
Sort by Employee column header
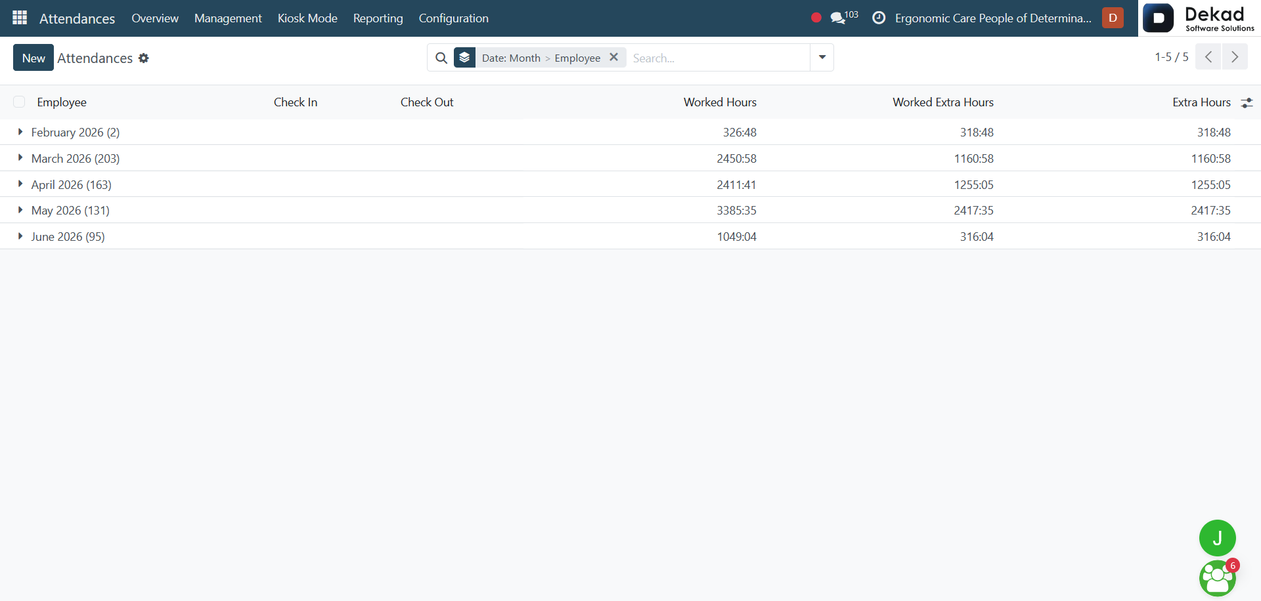pyautogui.click(x=62, y=102)
